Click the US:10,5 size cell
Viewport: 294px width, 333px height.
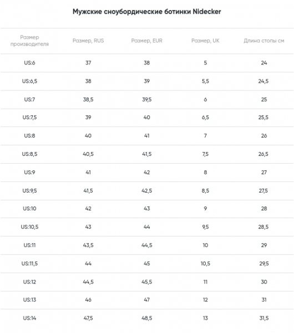pos(29,227)
